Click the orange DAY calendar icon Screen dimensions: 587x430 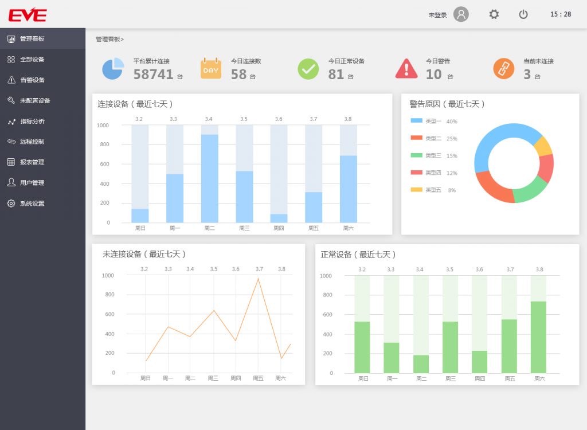click(x=210, y=69)
